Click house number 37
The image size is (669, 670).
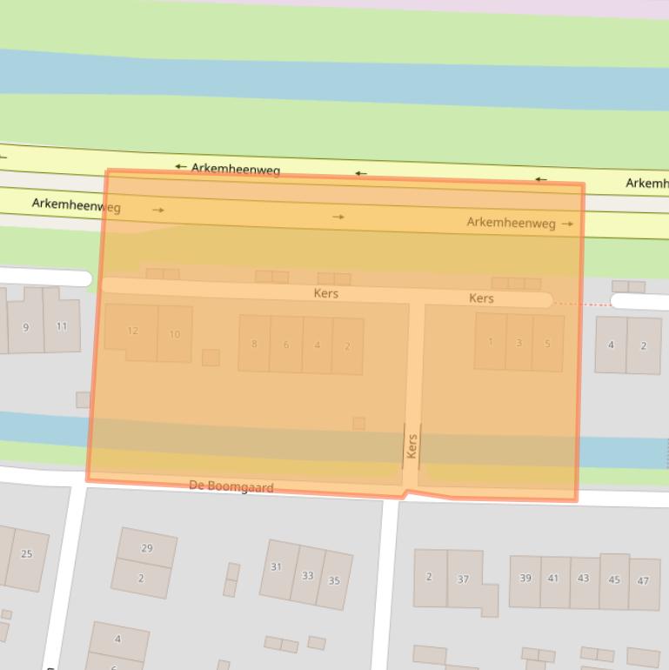click(463, 579)
